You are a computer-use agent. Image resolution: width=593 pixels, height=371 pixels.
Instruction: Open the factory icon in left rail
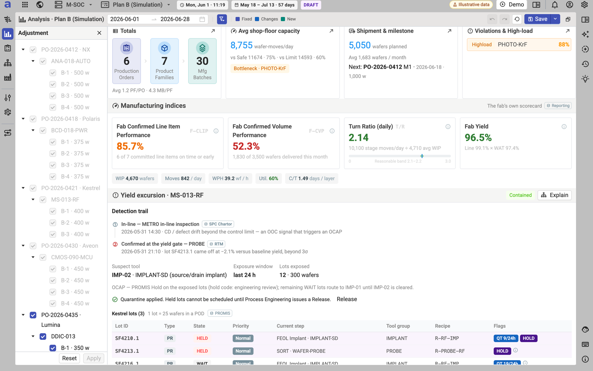click(x=7, y=77)
